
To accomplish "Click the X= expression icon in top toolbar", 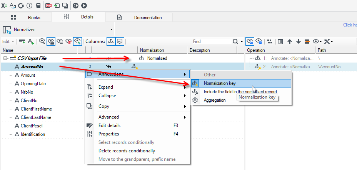I will point(4,5).
